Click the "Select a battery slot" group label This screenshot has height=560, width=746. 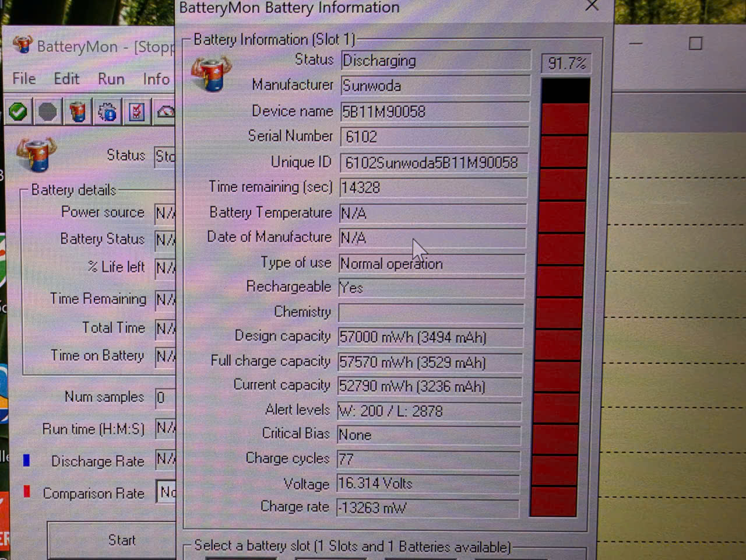[x=353, y=547]
